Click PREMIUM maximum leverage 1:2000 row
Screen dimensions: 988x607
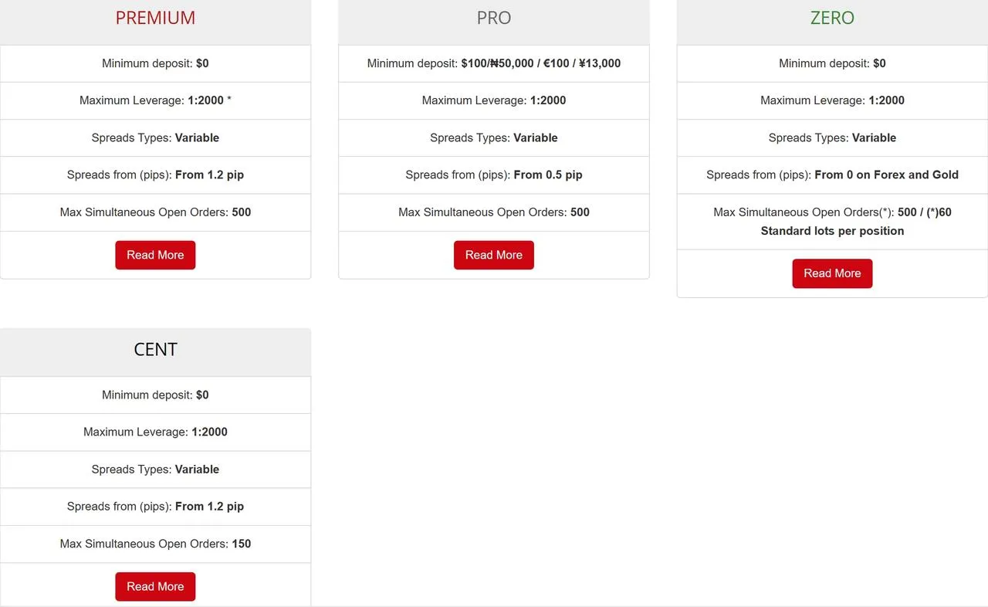point(155,100)
